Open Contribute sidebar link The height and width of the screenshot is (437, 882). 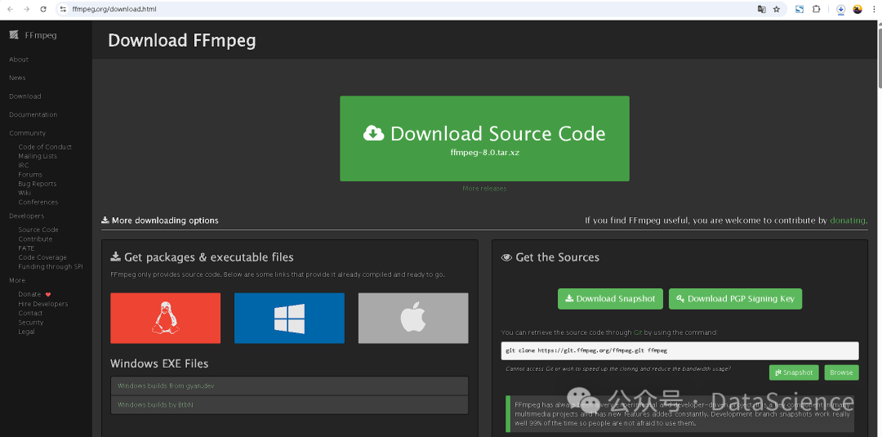35,239
